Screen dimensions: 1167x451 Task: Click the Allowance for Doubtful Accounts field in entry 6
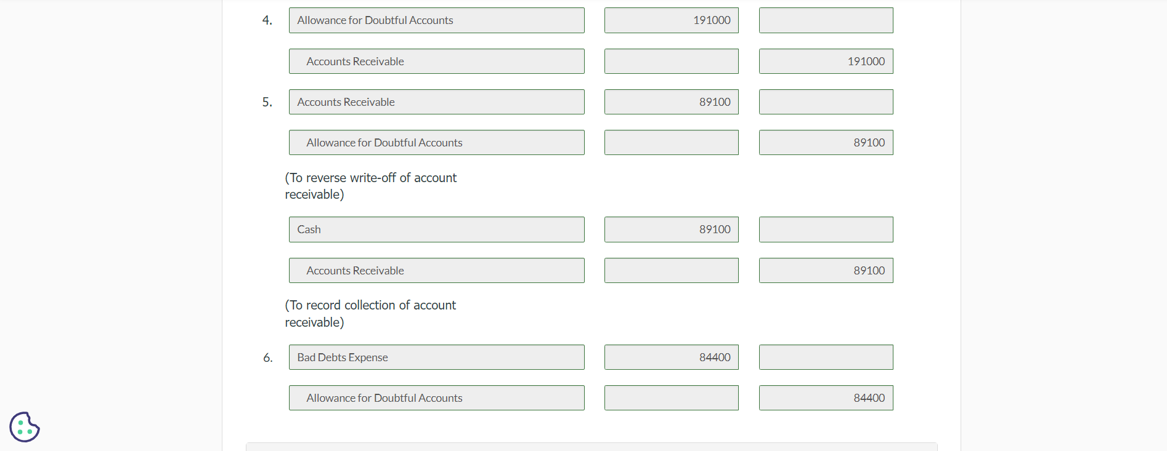436,397
